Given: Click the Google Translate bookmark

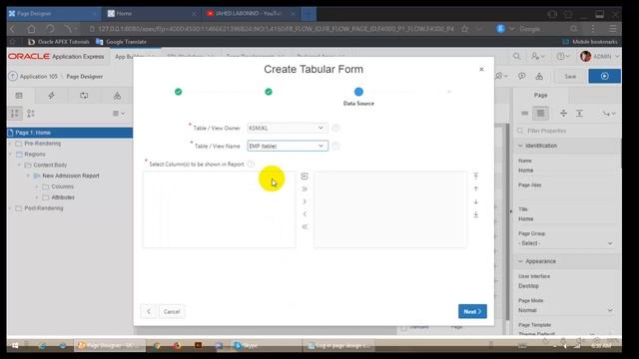Looking at the screenshot, I should [x=121, y=42].
